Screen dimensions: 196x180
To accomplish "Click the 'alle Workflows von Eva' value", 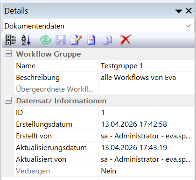I will click(x=147, y=78).
